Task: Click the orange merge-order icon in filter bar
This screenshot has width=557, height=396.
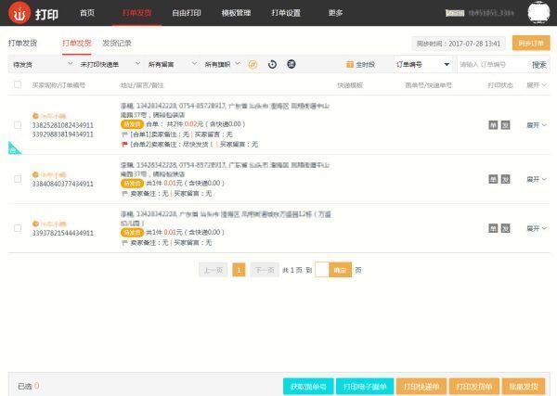Action: coord(252,64)
